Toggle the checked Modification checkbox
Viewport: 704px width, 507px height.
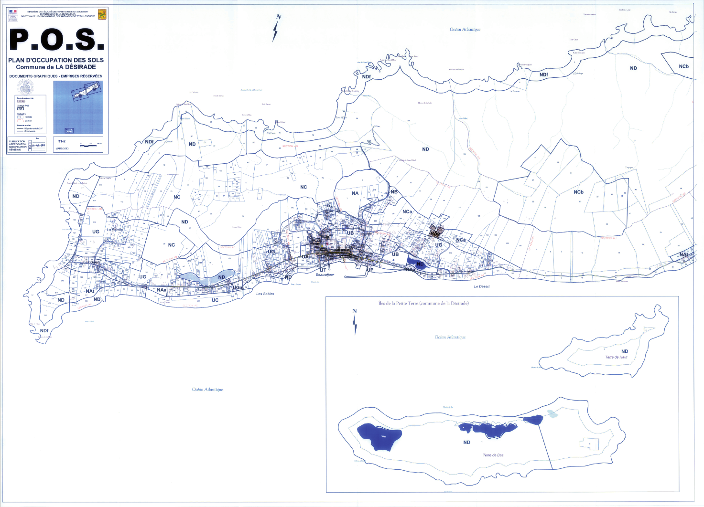(x=30, y=148)
